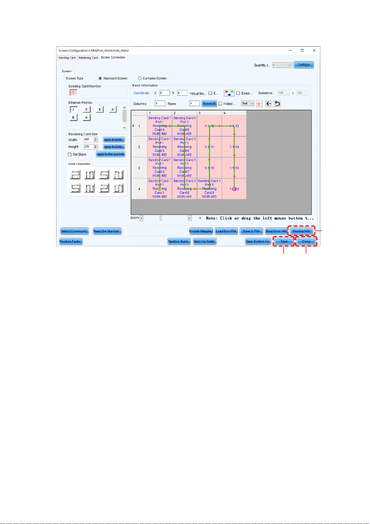This screenshot has height=524, width=370.
Task: Click the Width spinner arrows
Action: (96, 140)
